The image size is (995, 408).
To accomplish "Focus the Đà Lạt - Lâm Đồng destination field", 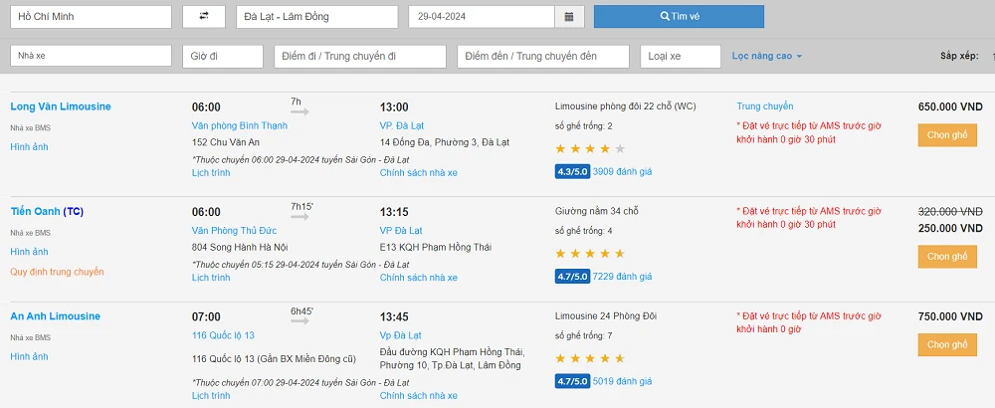I will coord(317,17).
